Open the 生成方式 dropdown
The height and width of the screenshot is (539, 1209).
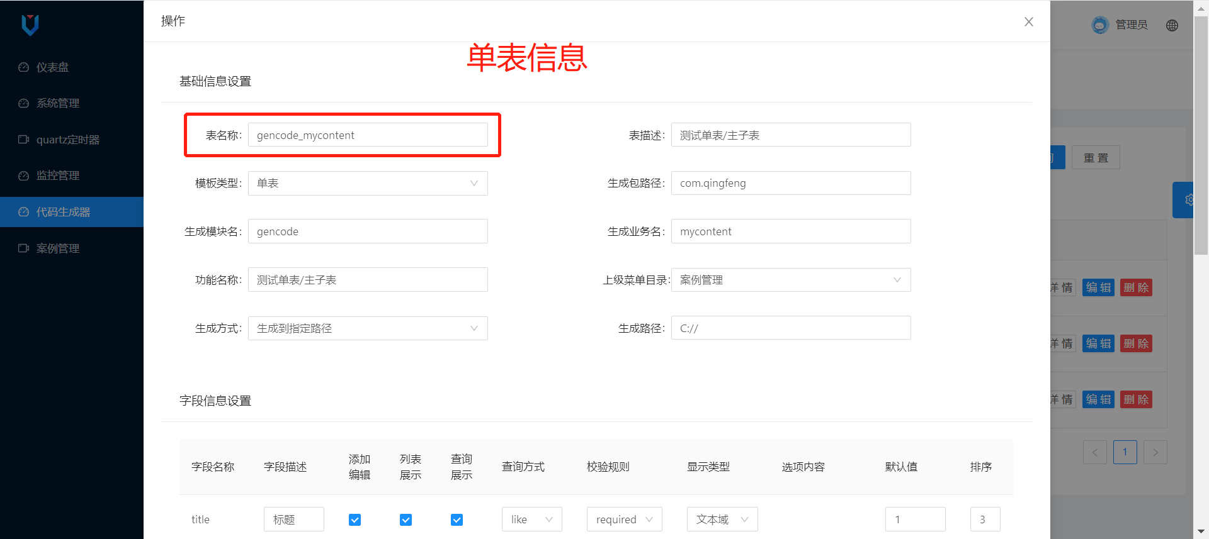368,328
